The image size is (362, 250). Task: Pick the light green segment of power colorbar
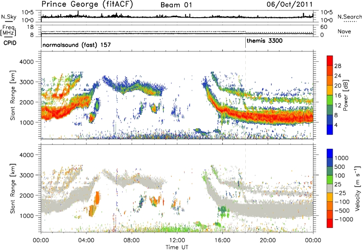[x=330, y=100]
